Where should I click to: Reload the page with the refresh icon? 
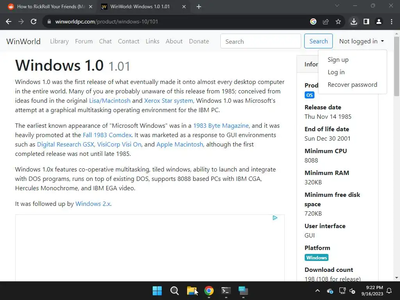pyautogui.click(x=34, y=22)
